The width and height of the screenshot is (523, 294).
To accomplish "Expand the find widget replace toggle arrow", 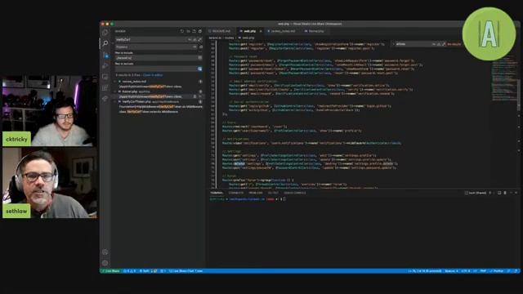I will 393,44.
